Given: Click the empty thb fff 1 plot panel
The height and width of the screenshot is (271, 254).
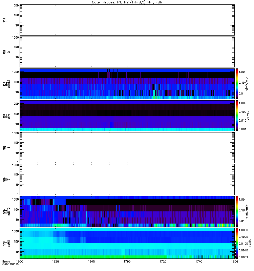Looking at the screenshot, I should point(127,20).
